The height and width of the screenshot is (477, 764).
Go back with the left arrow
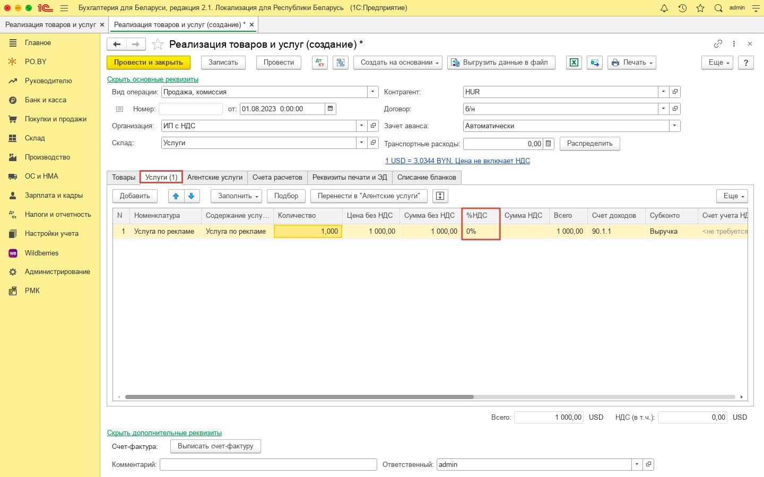tap(117, 44)
